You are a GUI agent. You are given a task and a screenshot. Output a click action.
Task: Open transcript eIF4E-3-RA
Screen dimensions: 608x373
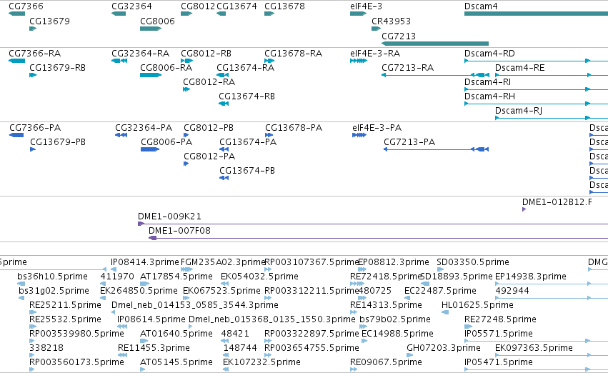[x=375, y=53]
